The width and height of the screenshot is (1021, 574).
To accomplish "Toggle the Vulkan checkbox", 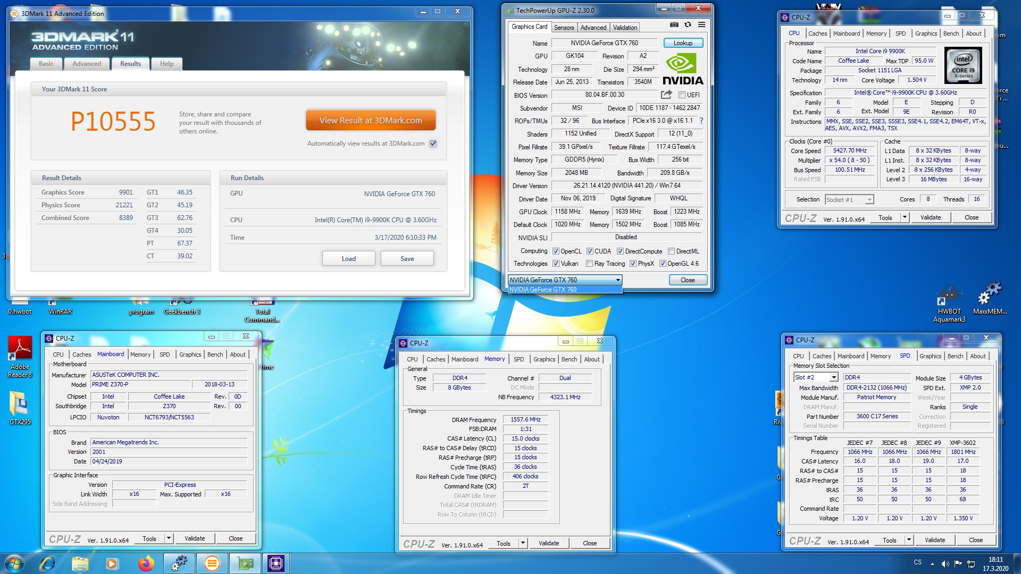I will point(556,264).
